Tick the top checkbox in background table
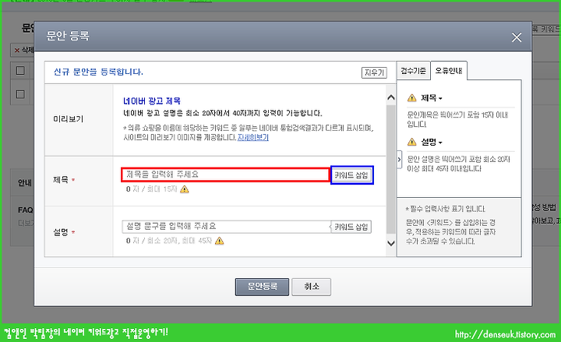561x342 pixels. tap(20, 70)
